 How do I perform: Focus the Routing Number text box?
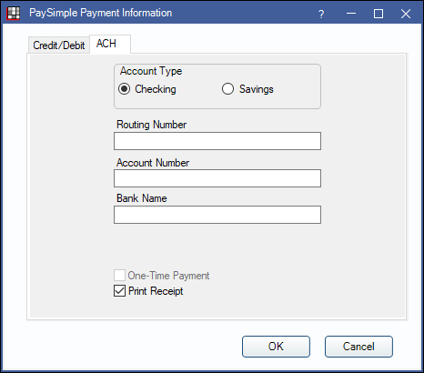pyautogui.click(x=217, y=141)
